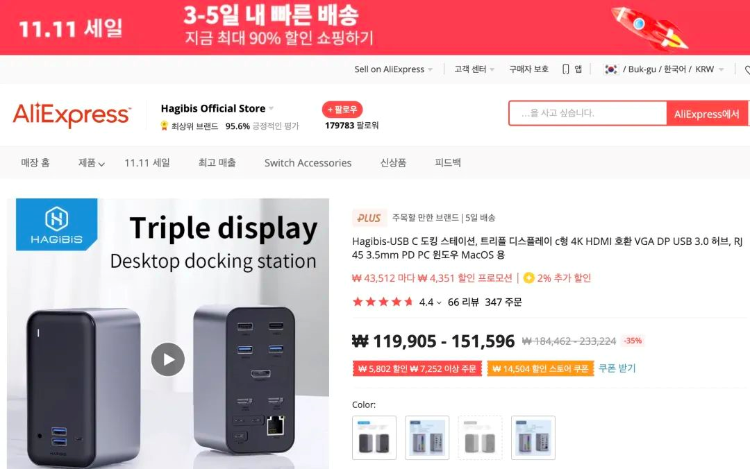Open the Switch Accessories tab
This screenshot has height=469, width=750.
click(308, 163)
